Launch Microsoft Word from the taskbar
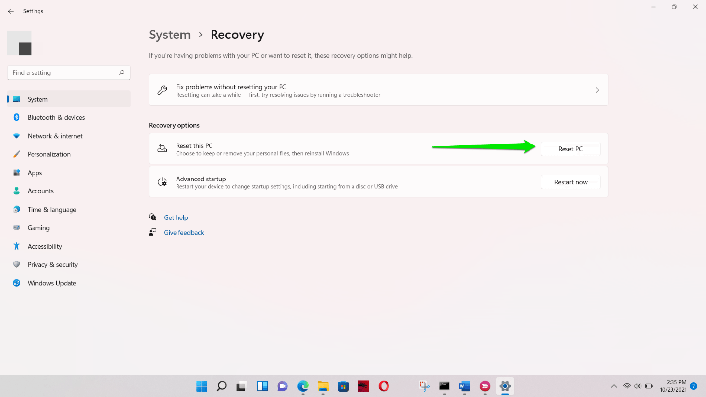The image size is (706, 397). pos(464,386)
